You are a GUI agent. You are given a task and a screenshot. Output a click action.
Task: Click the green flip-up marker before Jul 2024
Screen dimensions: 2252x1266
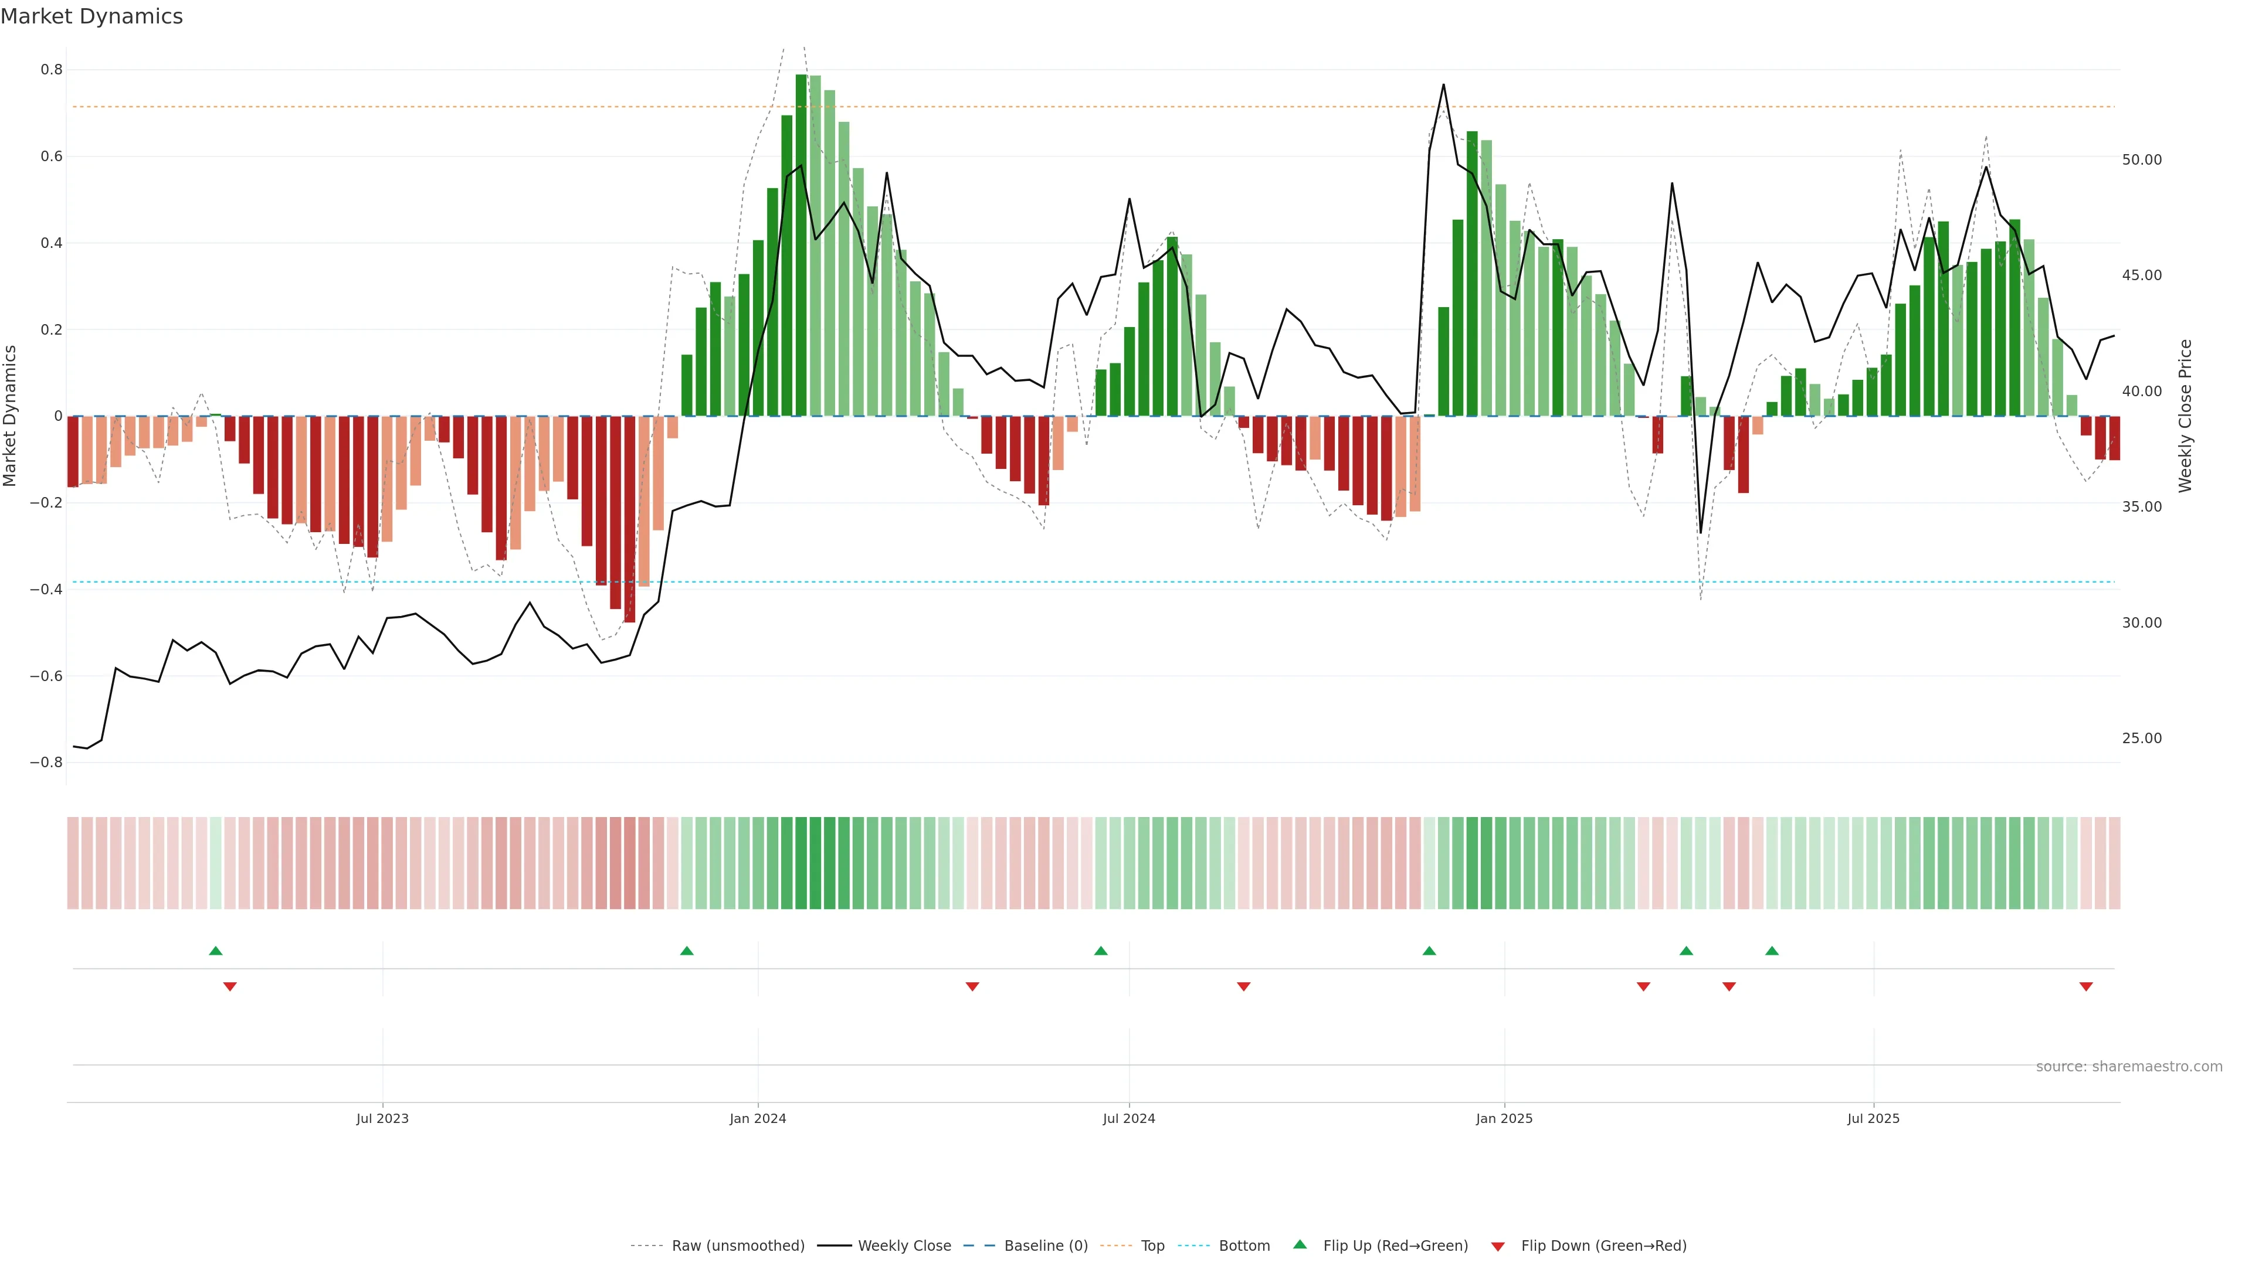1101,951
